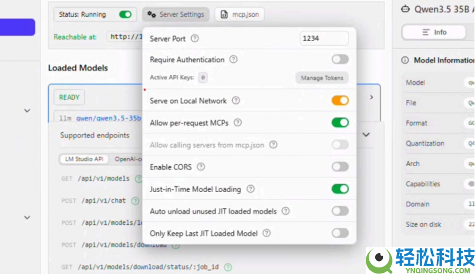Expand the lower left sidebar chevron
This screenshot has width=475, height=274.
pyautogui.click(x=27, y=218)
